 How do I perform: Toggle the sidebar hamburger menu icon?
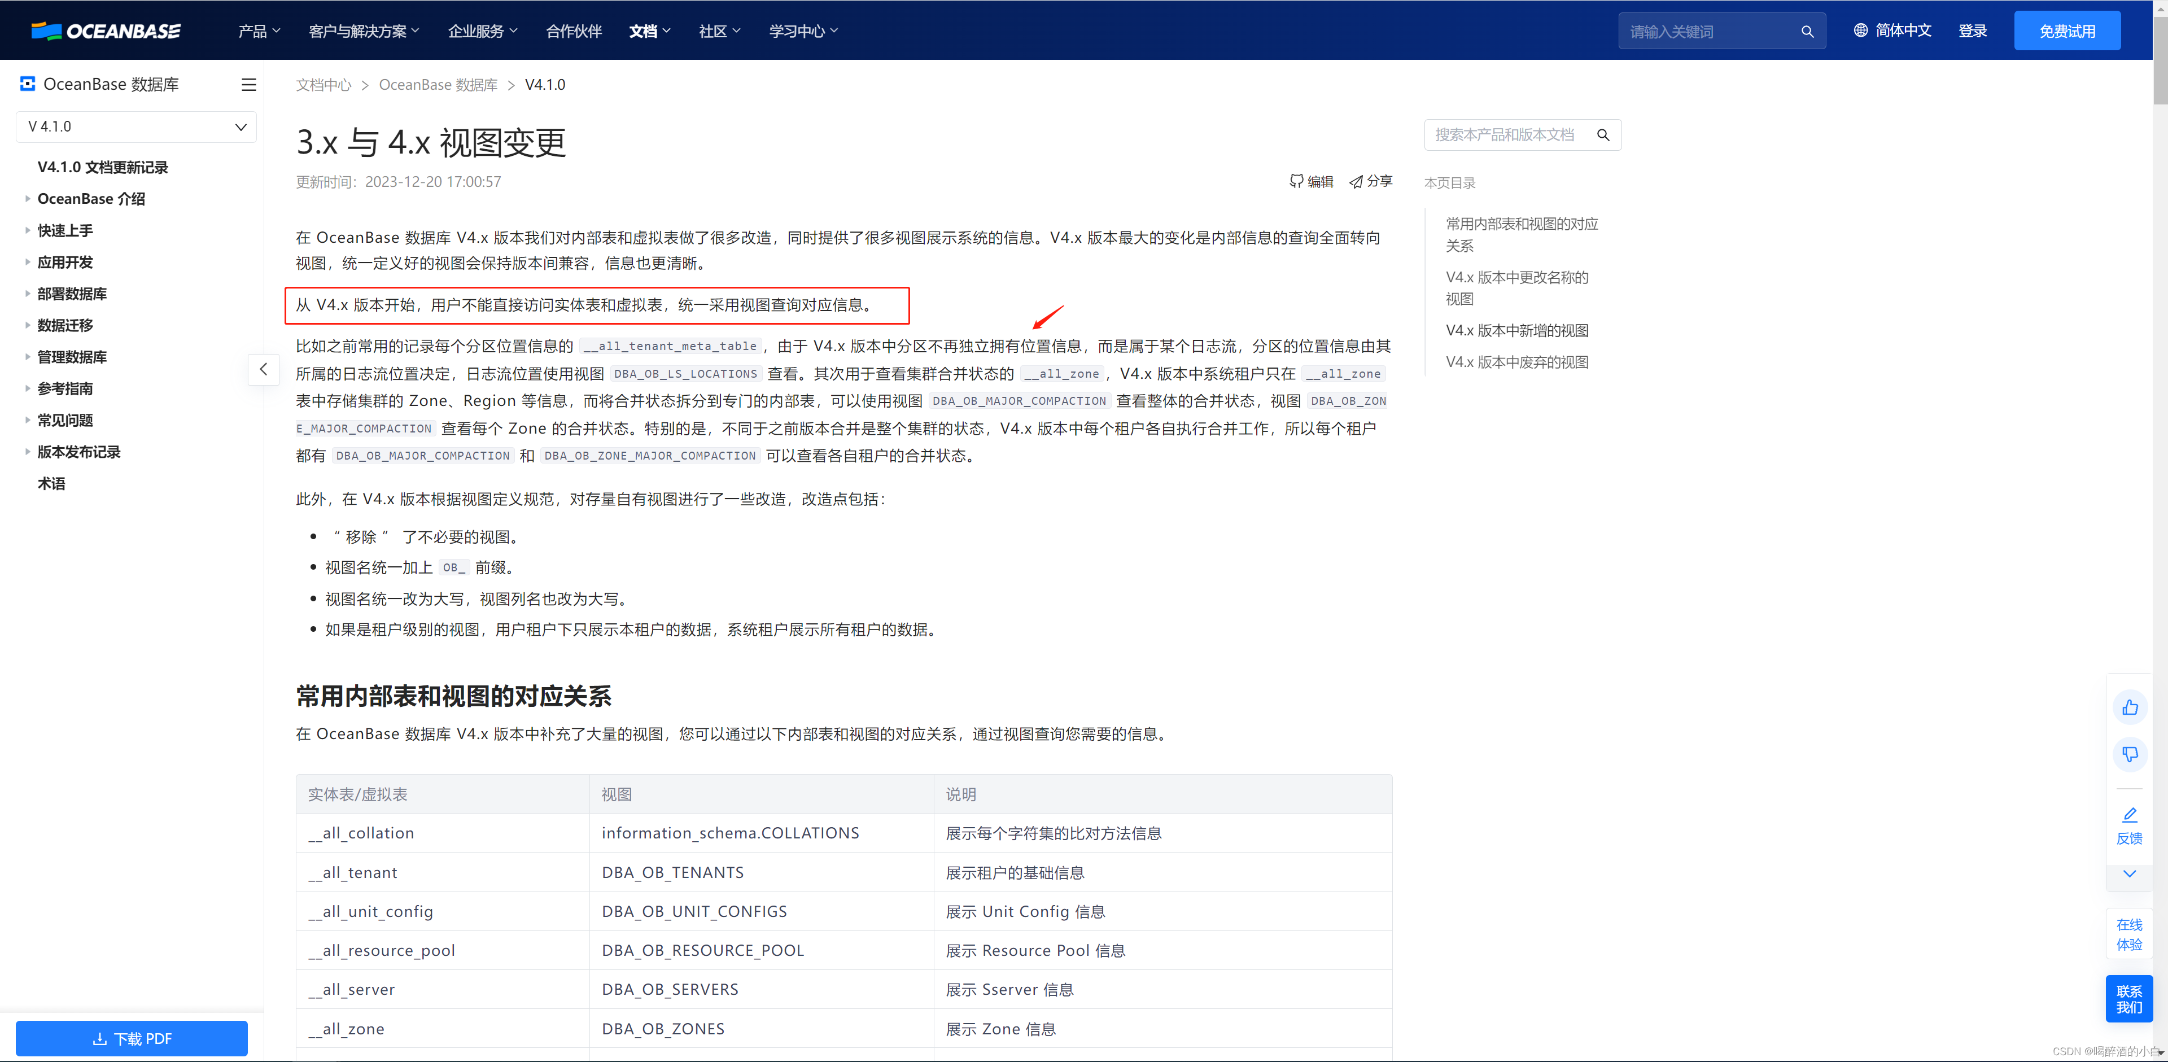click(248, 84)
